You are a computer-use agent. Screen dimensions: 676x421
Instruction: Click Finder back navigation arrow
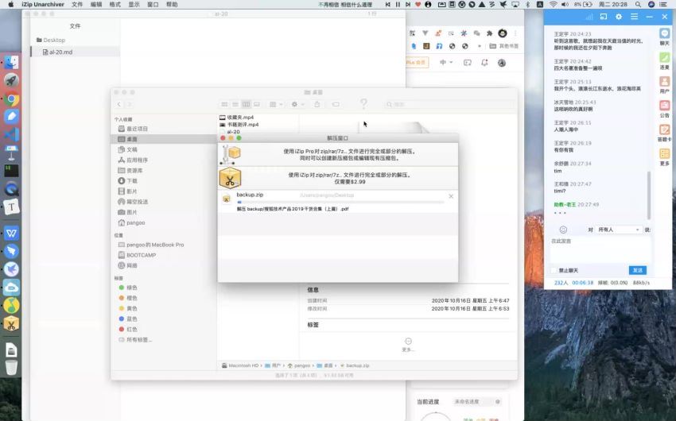119,104
